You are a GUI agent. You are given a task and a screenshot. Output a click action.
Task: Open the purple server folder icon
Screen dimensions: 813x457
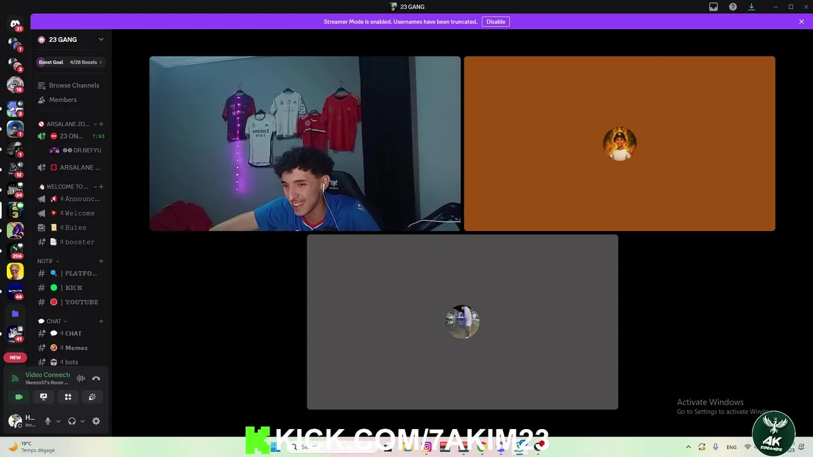15,314
